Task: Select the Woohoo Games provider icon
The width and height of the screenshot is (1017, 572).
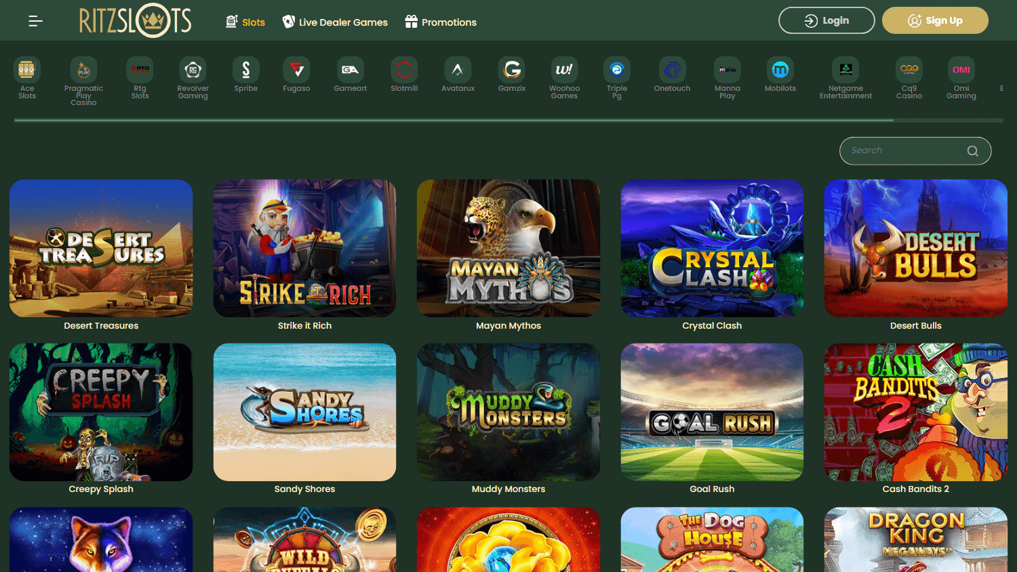Action: coord(564,69)
